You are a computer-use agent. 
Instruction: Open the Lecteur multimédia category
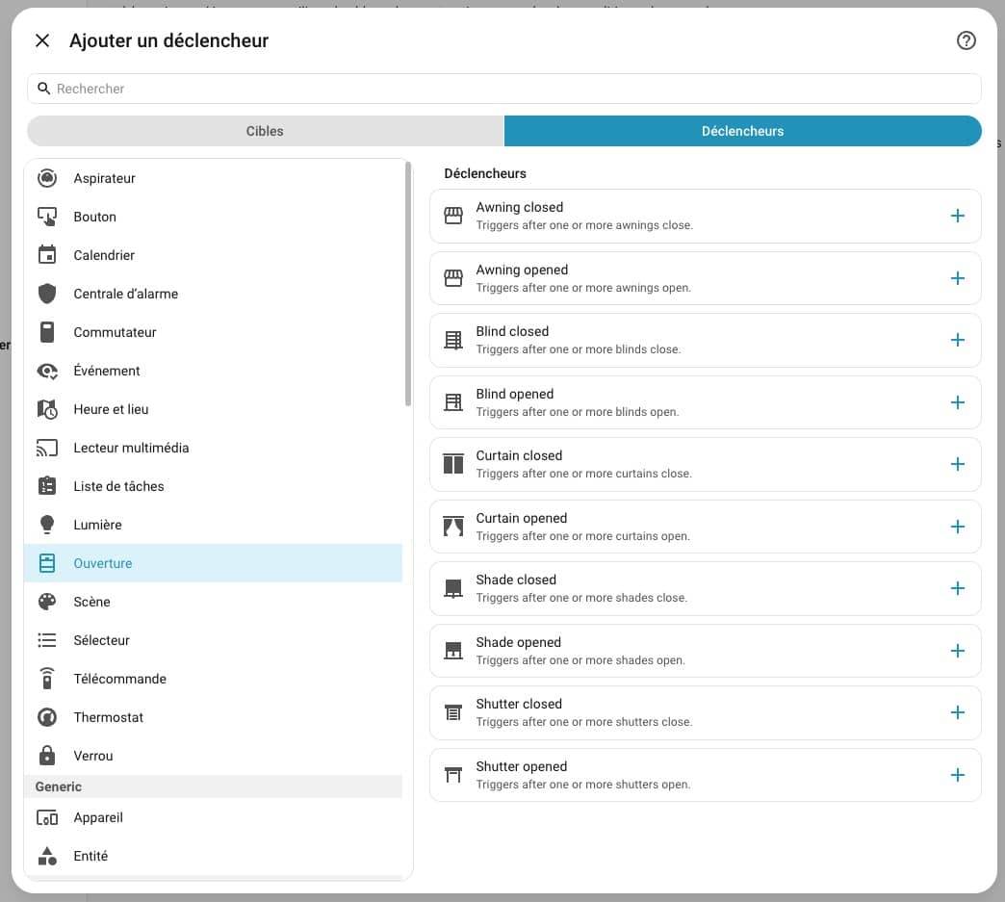131,448
